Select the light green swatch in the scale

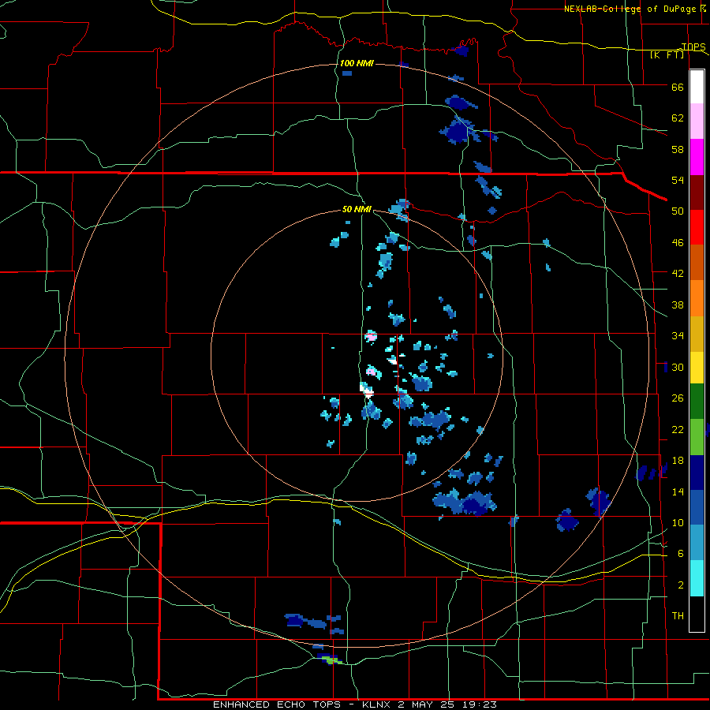[x=697, y=437]
